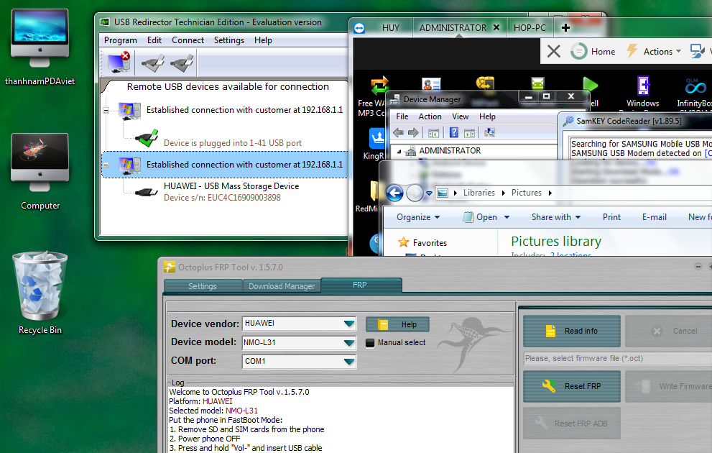Click Pictures in Explorer address bar
This screenshot has width=712, height=453.
[527, 193]
